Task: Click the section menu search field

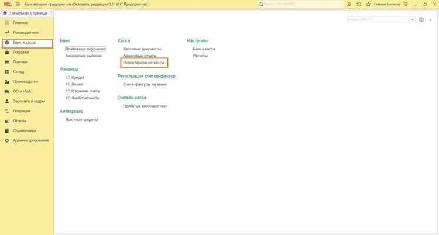Action: [x=378, y=20]
